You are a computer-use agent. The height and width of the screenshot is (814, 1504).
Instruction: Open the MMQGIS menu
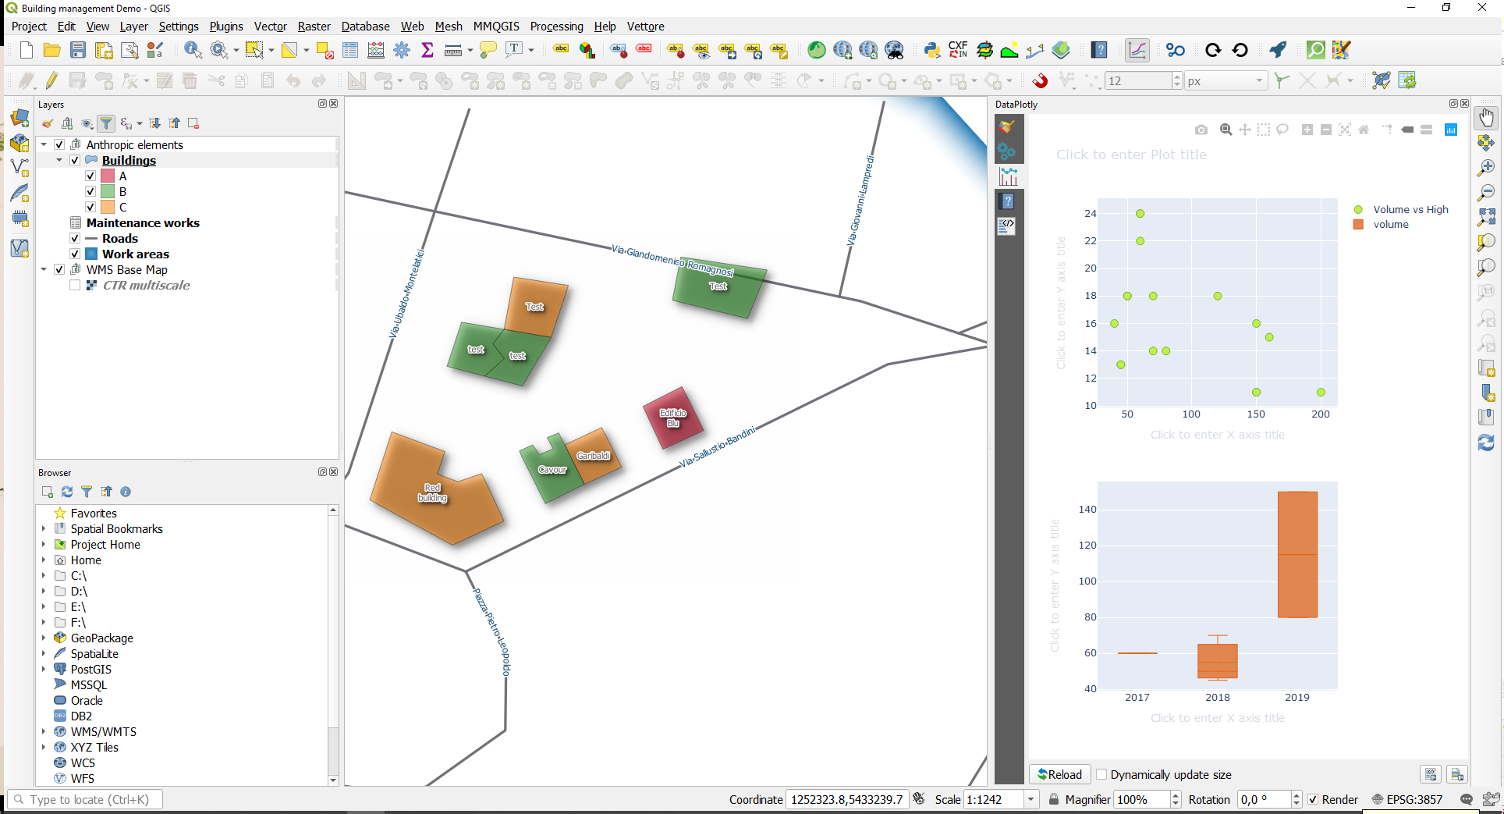point(496,27)
